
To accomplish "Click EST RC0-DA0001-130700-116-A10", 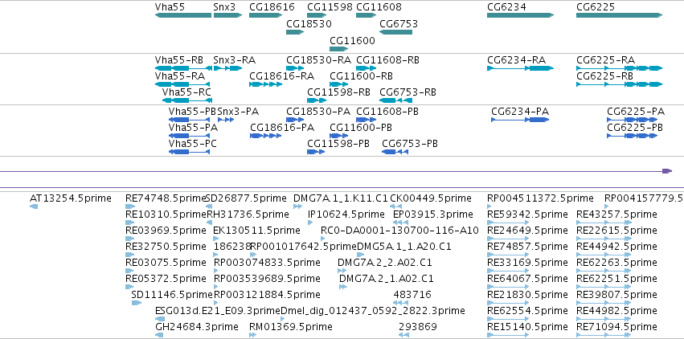I will pyautogui.click(x=399, y=230).
